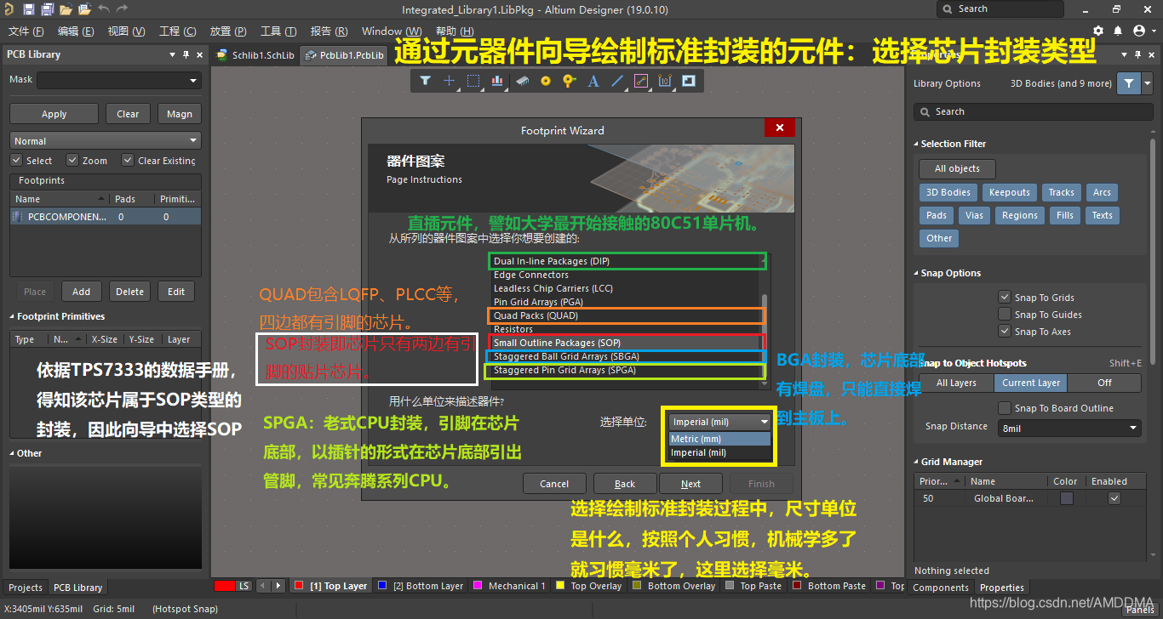The height and width of the screenshot is (619, 1163).
Task: Select Small Outline Packages (SOP) in list
Action: [557, 343]
